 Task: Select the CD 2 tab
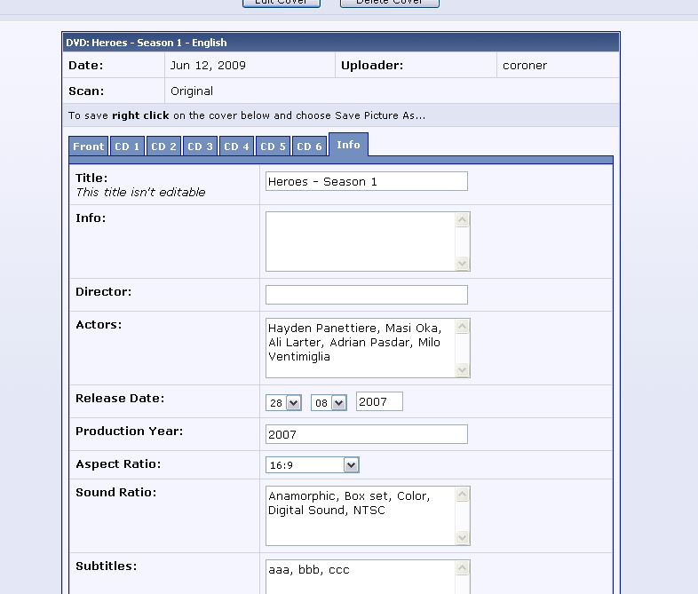point(163,147)
